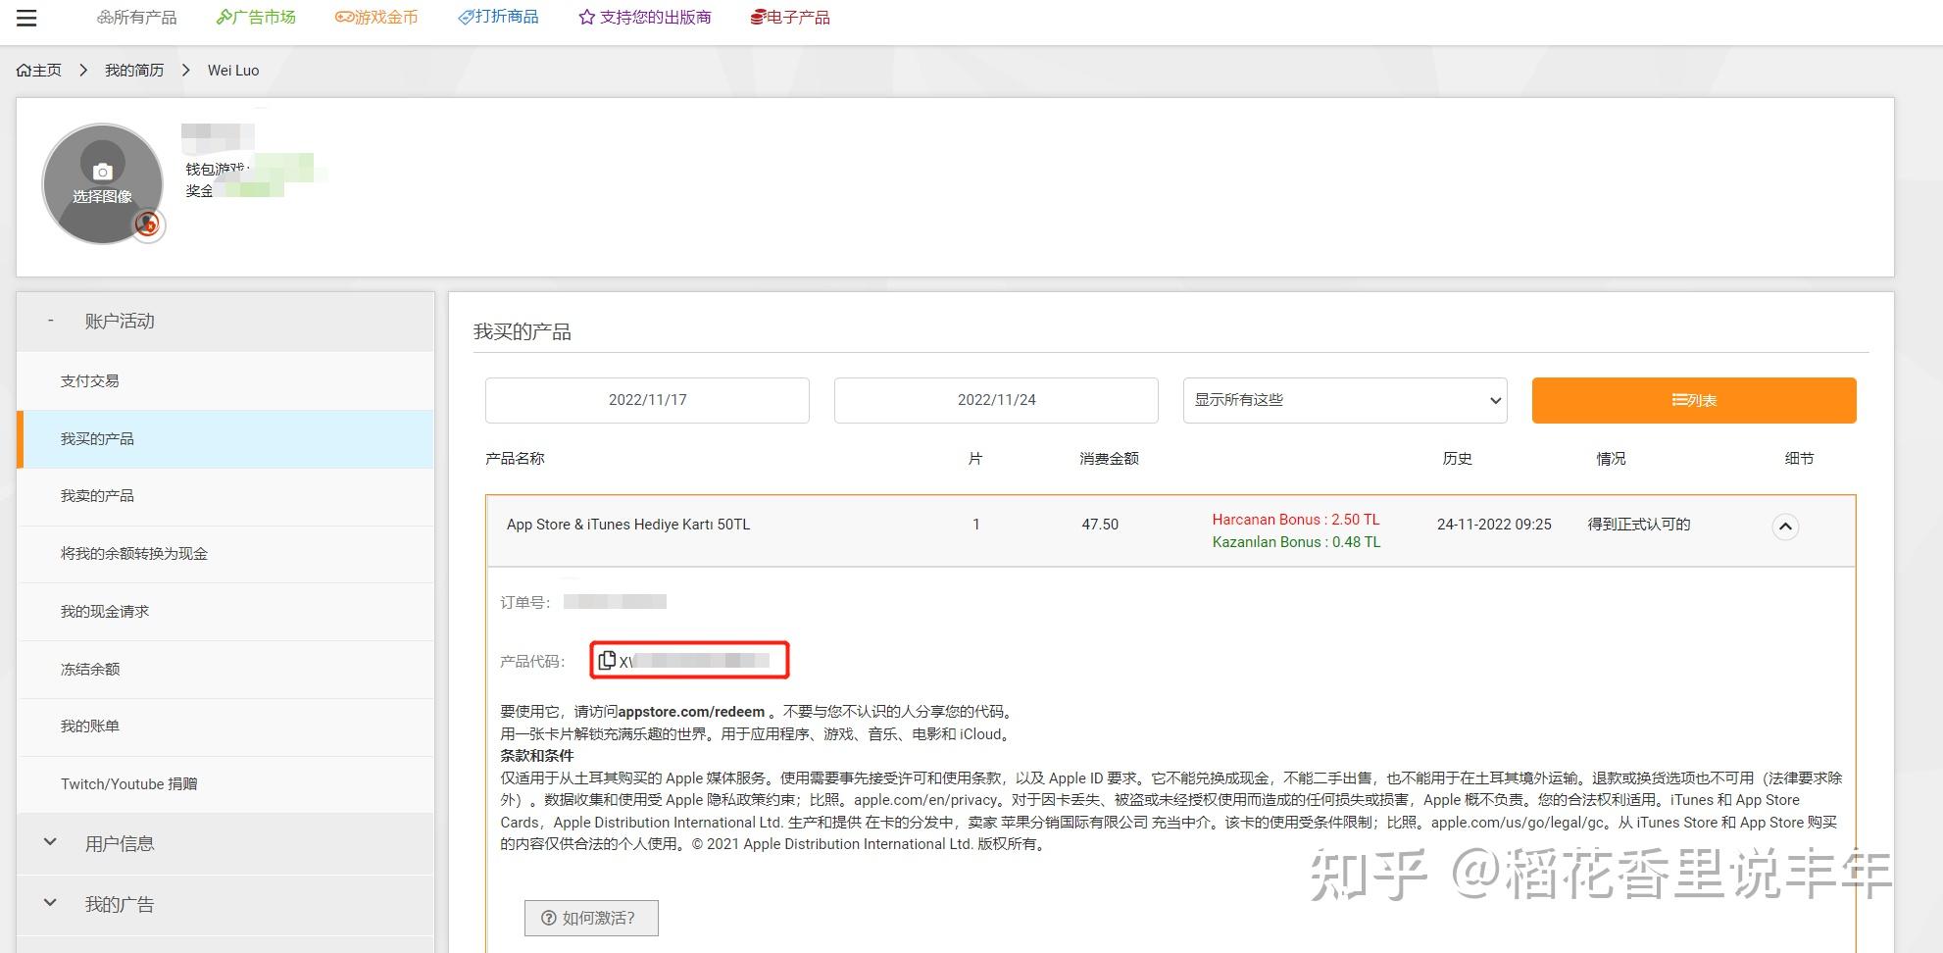The image size is (1943, 953).
Task: Click the 历史 column header
Action: [x=1457, y=459]
